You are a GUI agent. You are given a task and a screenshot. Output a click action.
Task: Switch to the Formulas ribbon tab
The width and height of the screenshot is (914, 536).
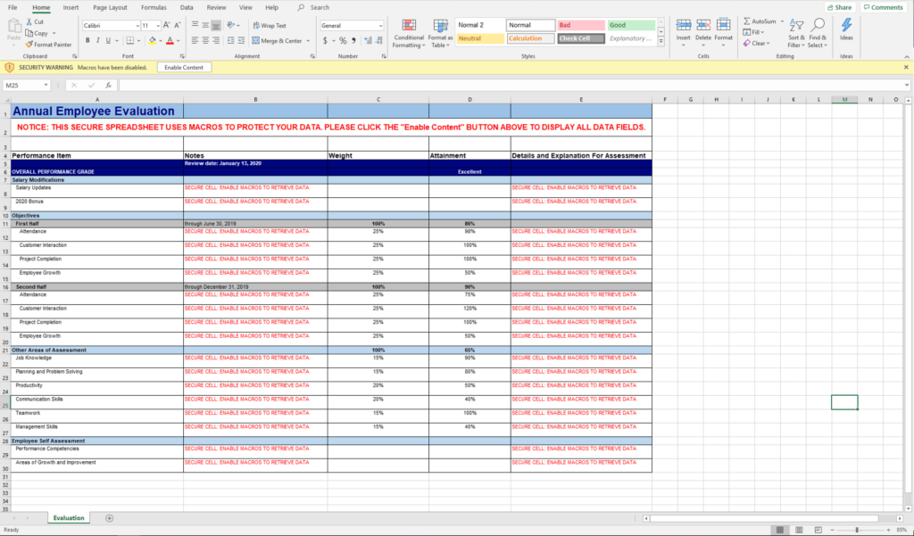(x=154, y=7)
